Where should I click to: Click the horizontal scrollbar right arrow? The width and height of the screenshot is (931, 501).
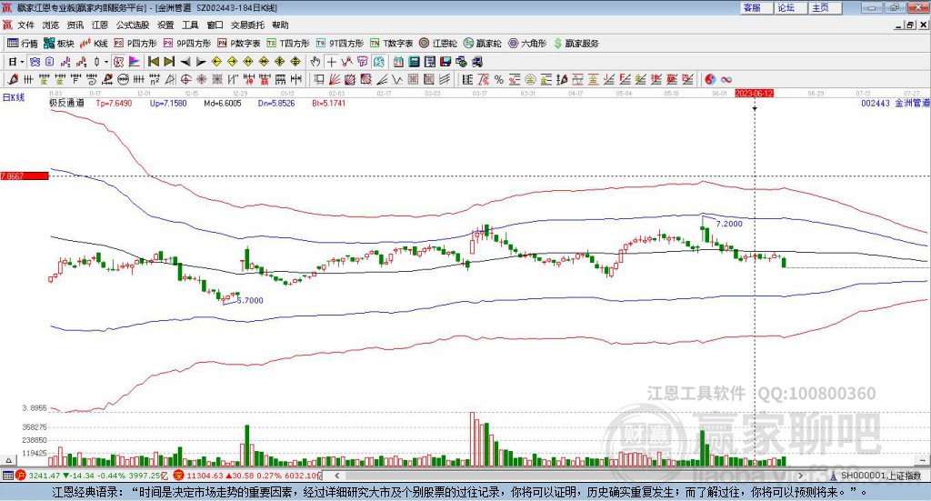point(801,476)
